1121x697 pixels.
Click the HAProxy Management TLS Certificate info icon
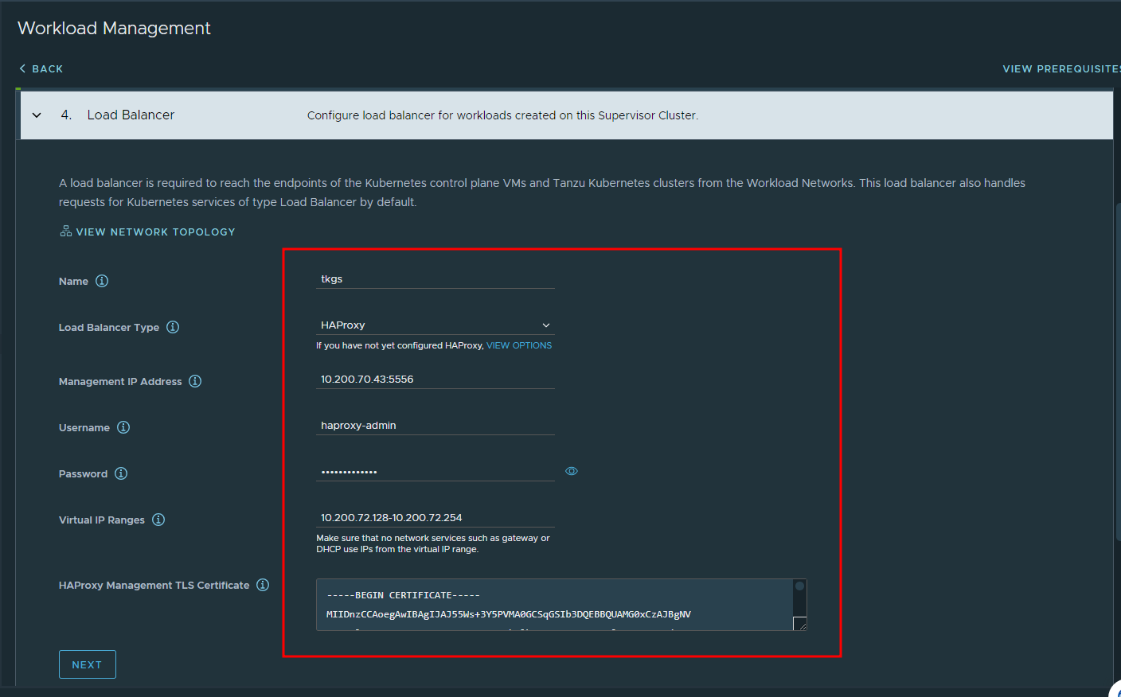[263, 585]
